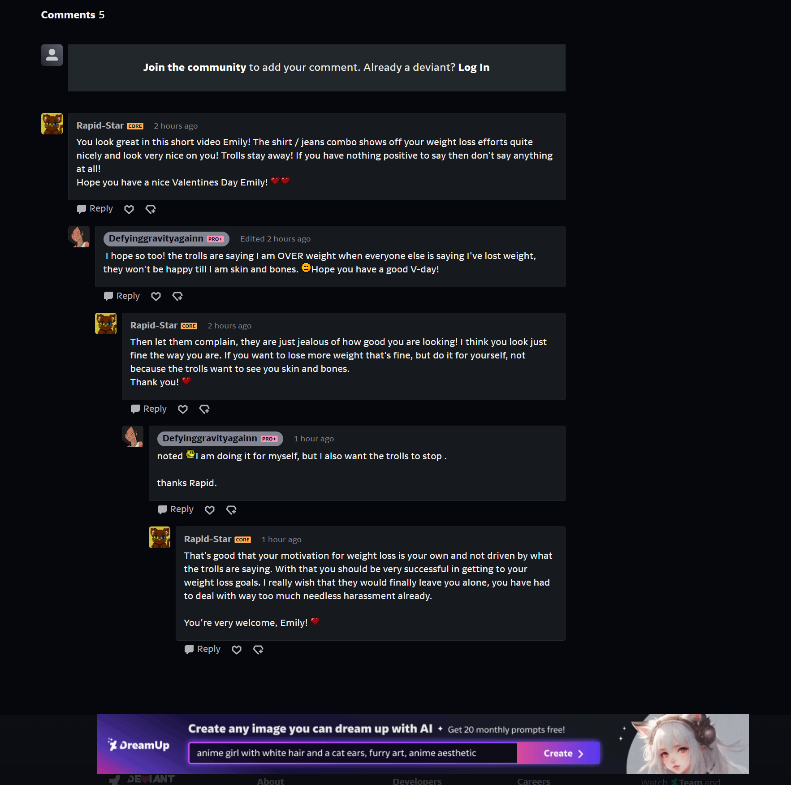The height and width of the screenshot is (785, 791).
Task: Reply to Rapid-Star's first comment
Action: (x=95, y=209)
